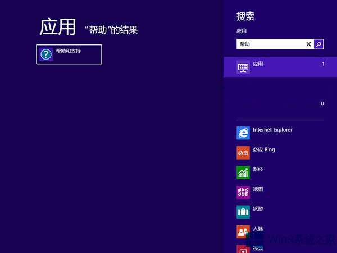Choose the 地图 list entry text

coord(258,189)
